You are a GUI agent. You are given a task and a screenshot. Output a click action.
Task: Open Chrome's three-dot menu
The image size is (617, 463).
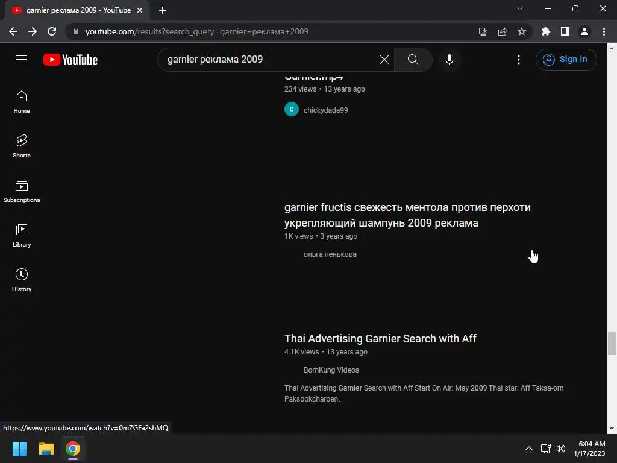point(604,31)
